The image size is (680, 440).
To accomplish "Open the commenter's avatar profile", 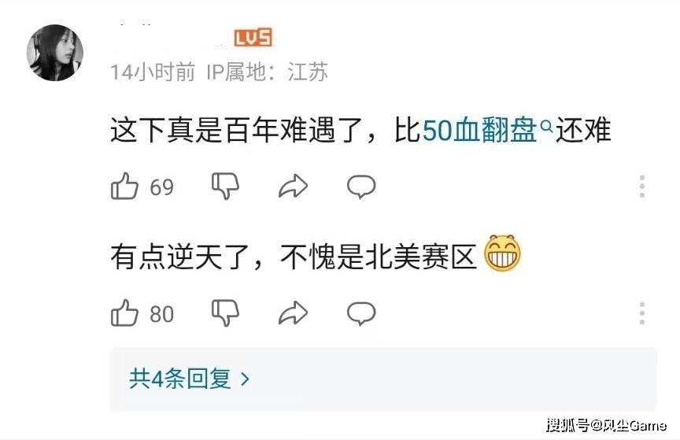I will 54,53.
